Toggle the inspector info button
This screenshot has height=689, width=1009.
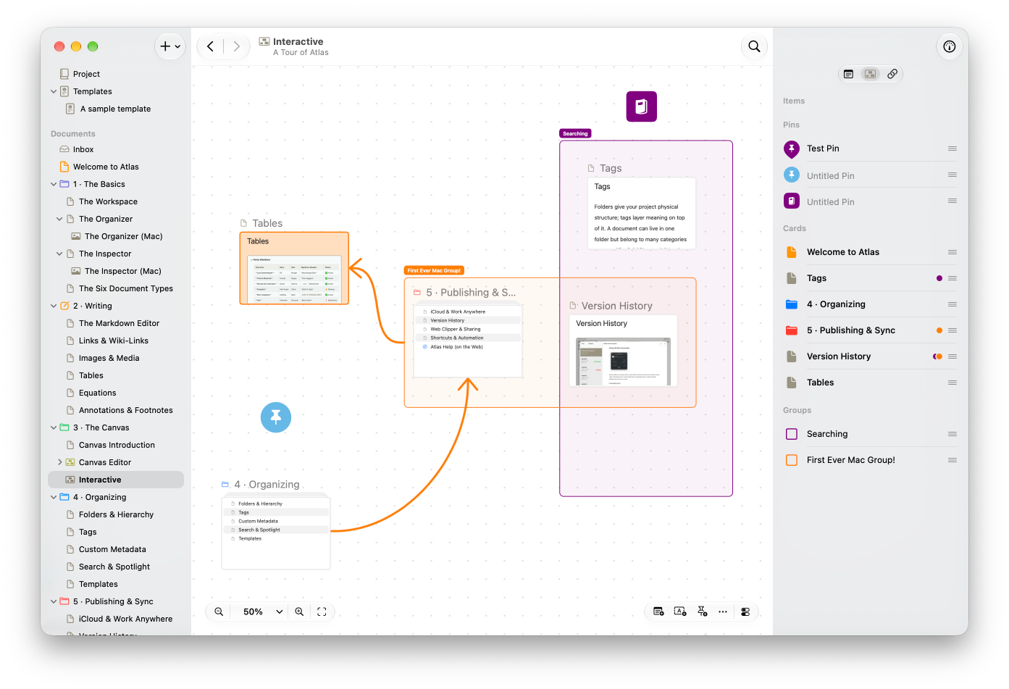point(950,46)
